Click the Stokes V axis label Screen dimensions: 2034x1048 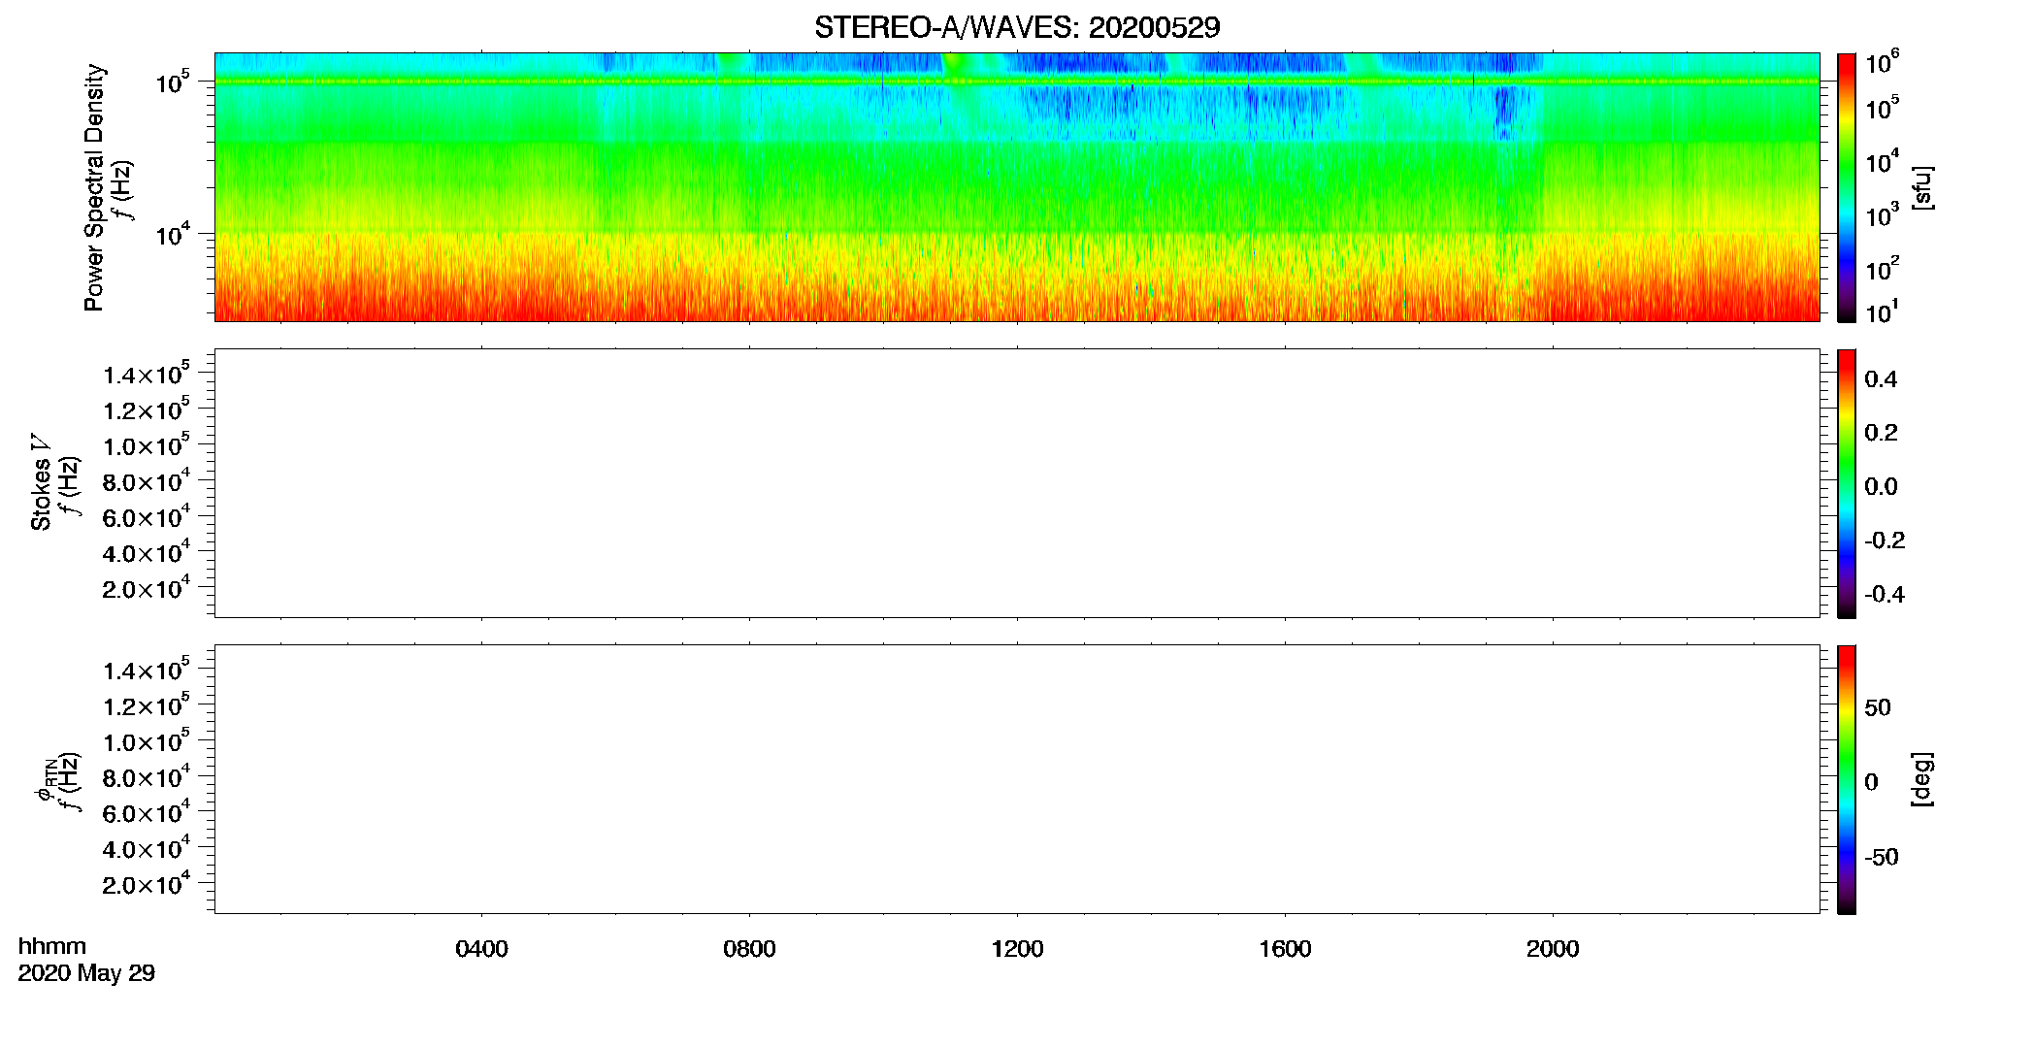point(41,482)
